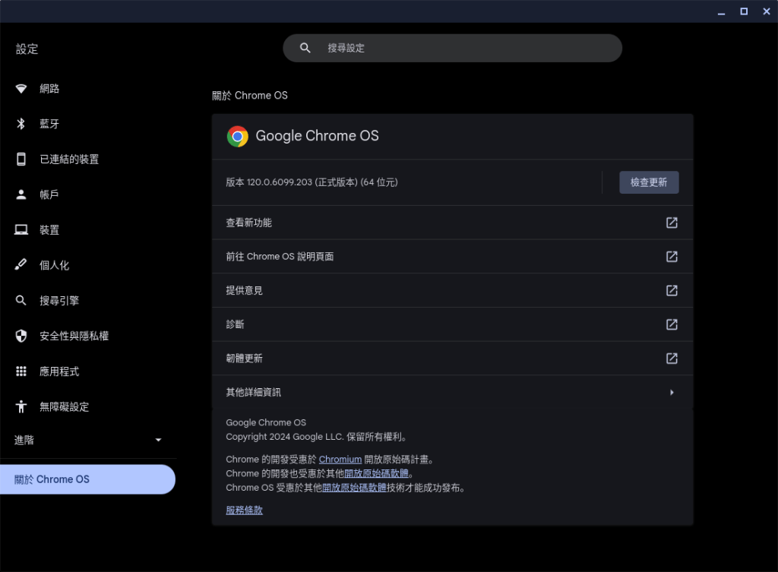The width and height of the screenshot is (778, 572).
Task: Click the 檢查更新 button
Action: 649,182
